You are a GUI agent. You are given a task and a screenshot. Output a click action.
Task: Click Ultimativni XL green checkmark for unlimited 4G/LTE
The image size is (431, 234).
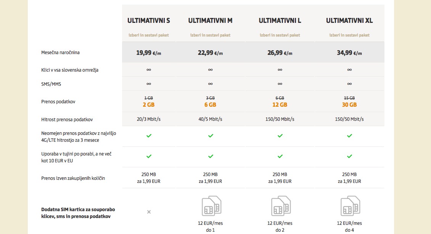[x=349, y=136]
